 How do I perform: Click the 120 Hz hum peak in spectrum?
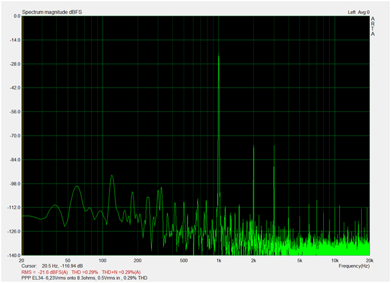click(x=112, y=176)
